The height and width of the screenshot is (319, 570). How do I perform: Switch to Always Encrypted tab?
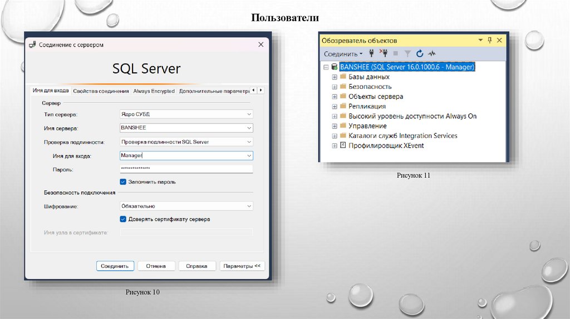pos(154,91)
